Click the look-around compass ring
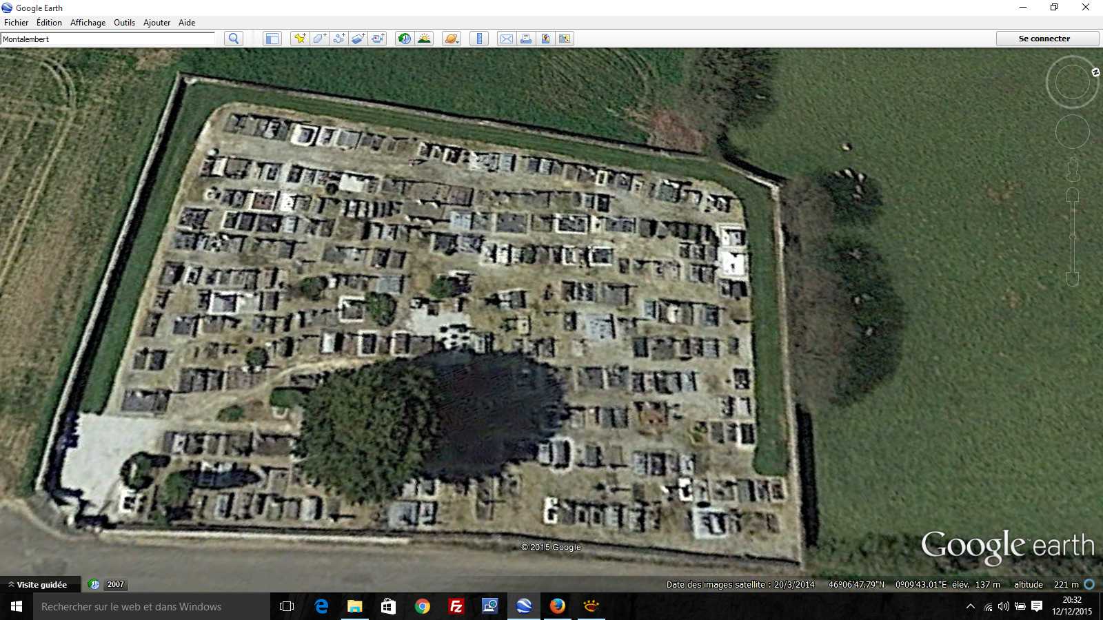 [1072, 82]
